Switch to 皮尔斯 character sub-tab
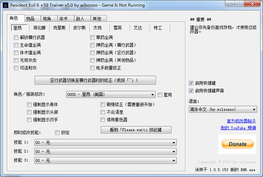 click(79, 28)
